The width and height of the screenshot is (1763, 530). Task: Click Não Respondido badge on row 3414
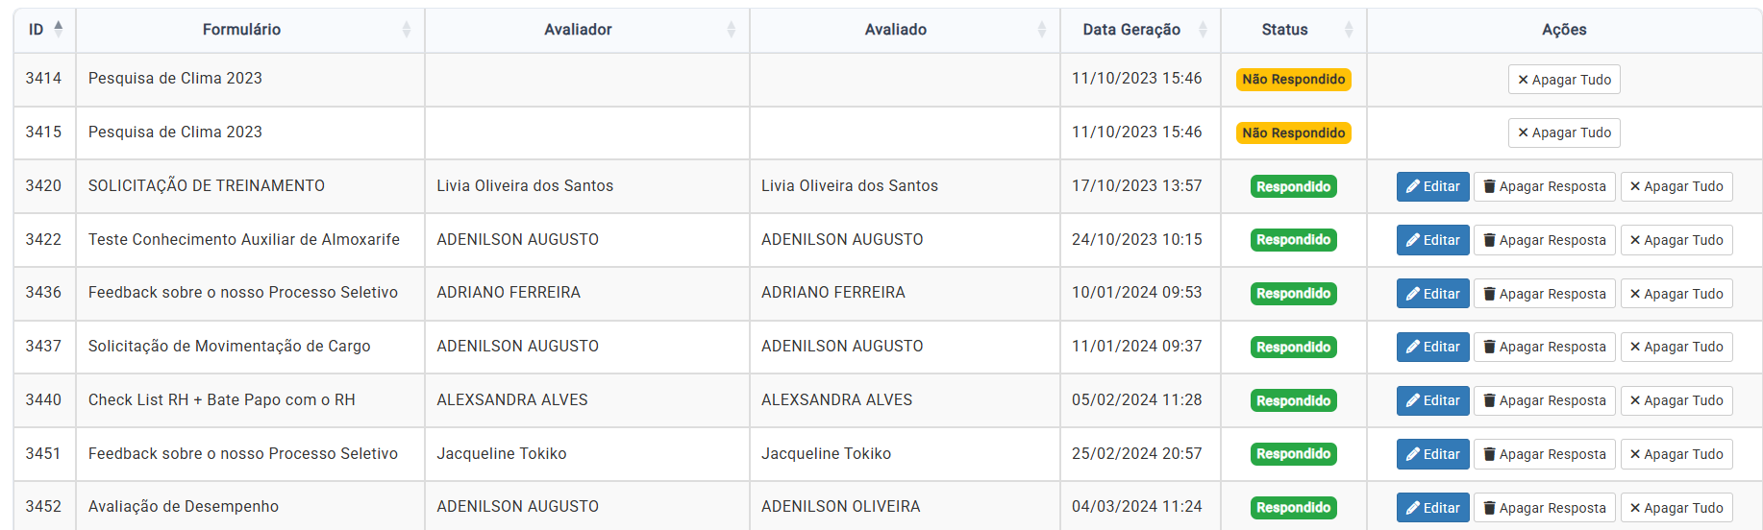click(1293, 80)
